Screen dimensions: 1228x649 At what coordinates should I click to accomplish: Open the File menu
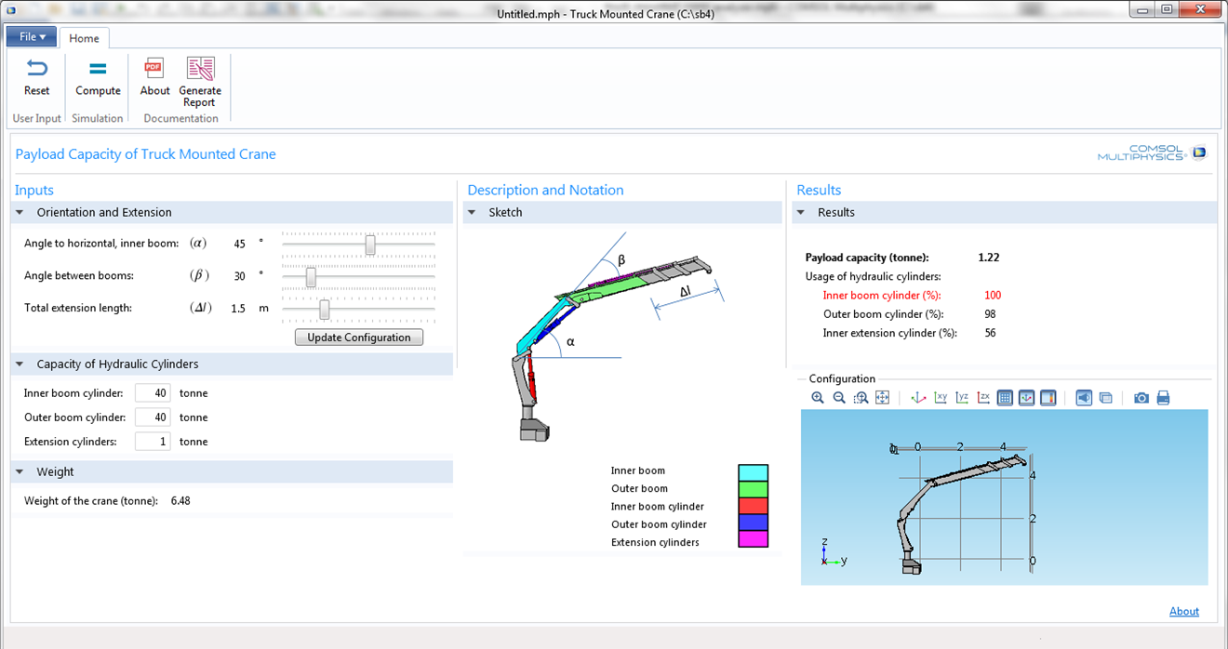pos(32,37)
